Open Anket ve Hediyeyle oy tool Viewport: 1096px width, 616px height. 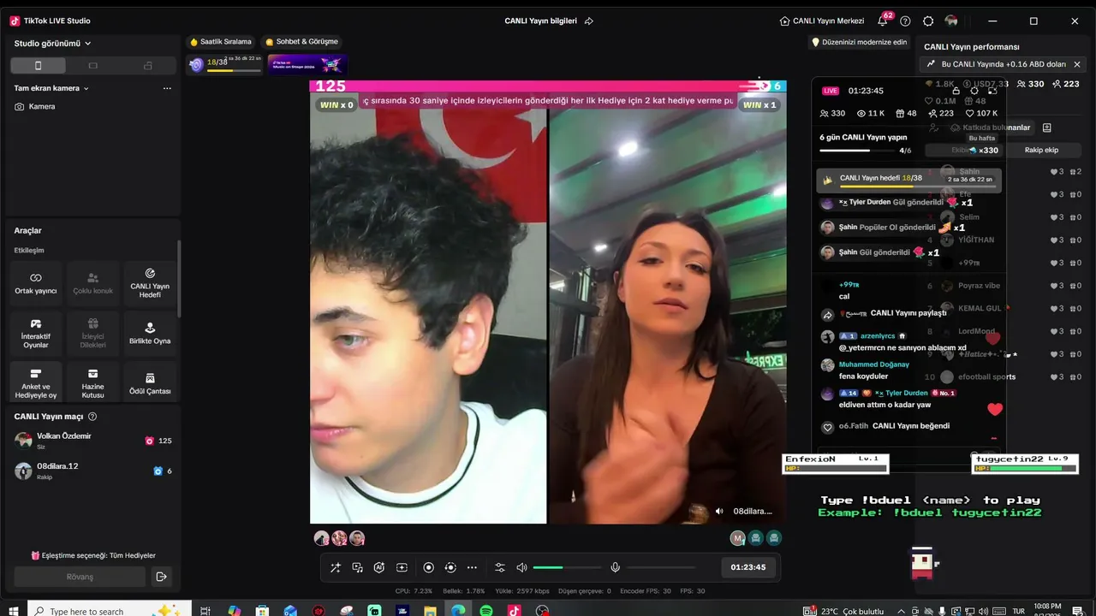[36, 383]
